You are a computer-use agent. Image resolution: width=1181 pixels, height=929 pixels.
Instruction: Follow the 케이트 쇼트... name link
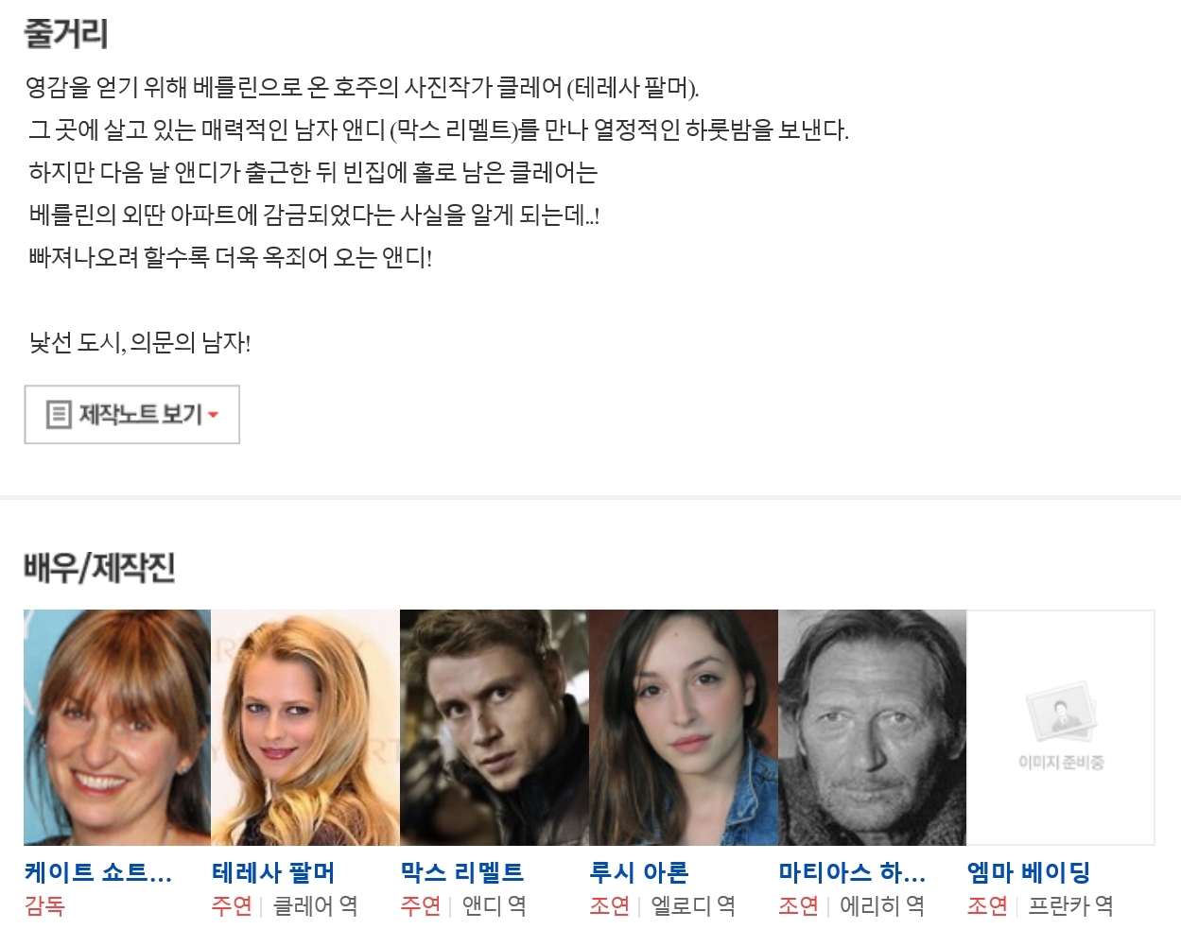(98, 872)
